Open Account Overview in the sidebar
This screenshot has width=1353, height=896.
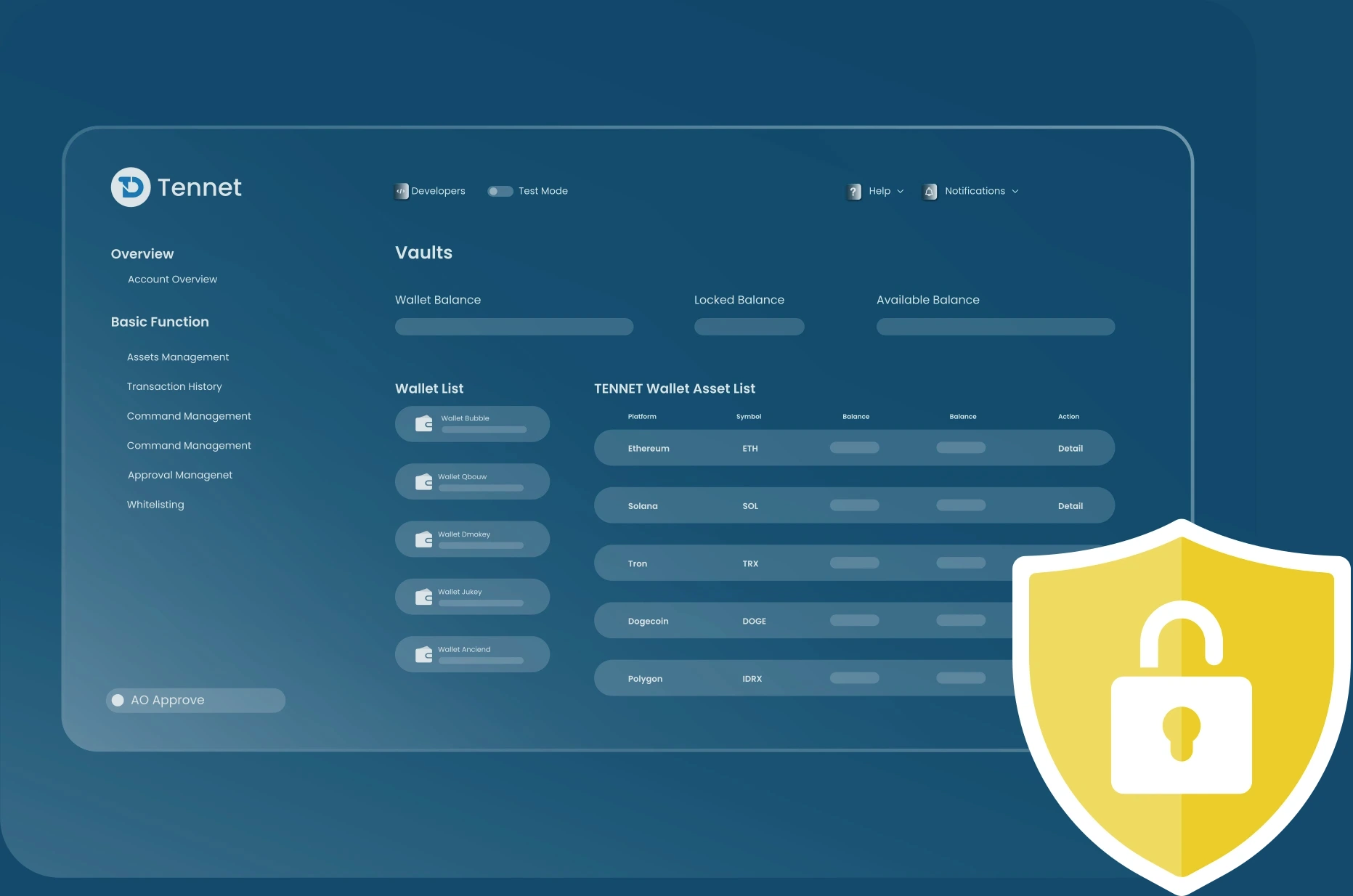[x=172, y=280]
